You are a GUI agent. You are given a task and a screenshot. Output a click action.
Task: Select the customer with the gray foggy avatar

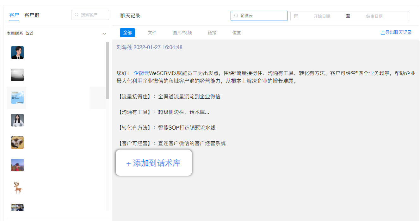click(x=17, y=75)
